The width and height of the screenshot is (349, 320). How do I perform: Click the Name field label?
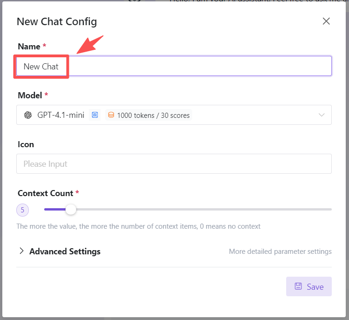pyautogui.click(x=29, y=46)
